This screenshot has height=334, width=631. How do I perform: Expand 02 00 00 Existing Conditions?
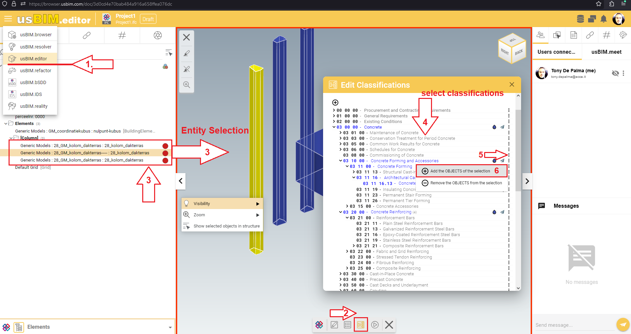(x=334, y=121)
